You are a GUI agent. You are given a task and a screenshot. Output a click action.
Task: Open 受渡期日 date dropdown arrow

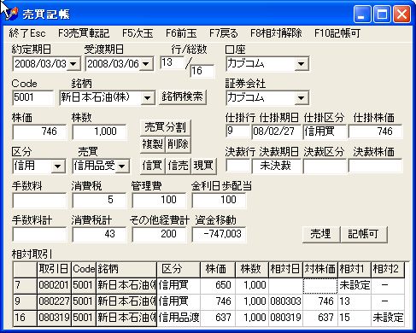pos(146,63)
